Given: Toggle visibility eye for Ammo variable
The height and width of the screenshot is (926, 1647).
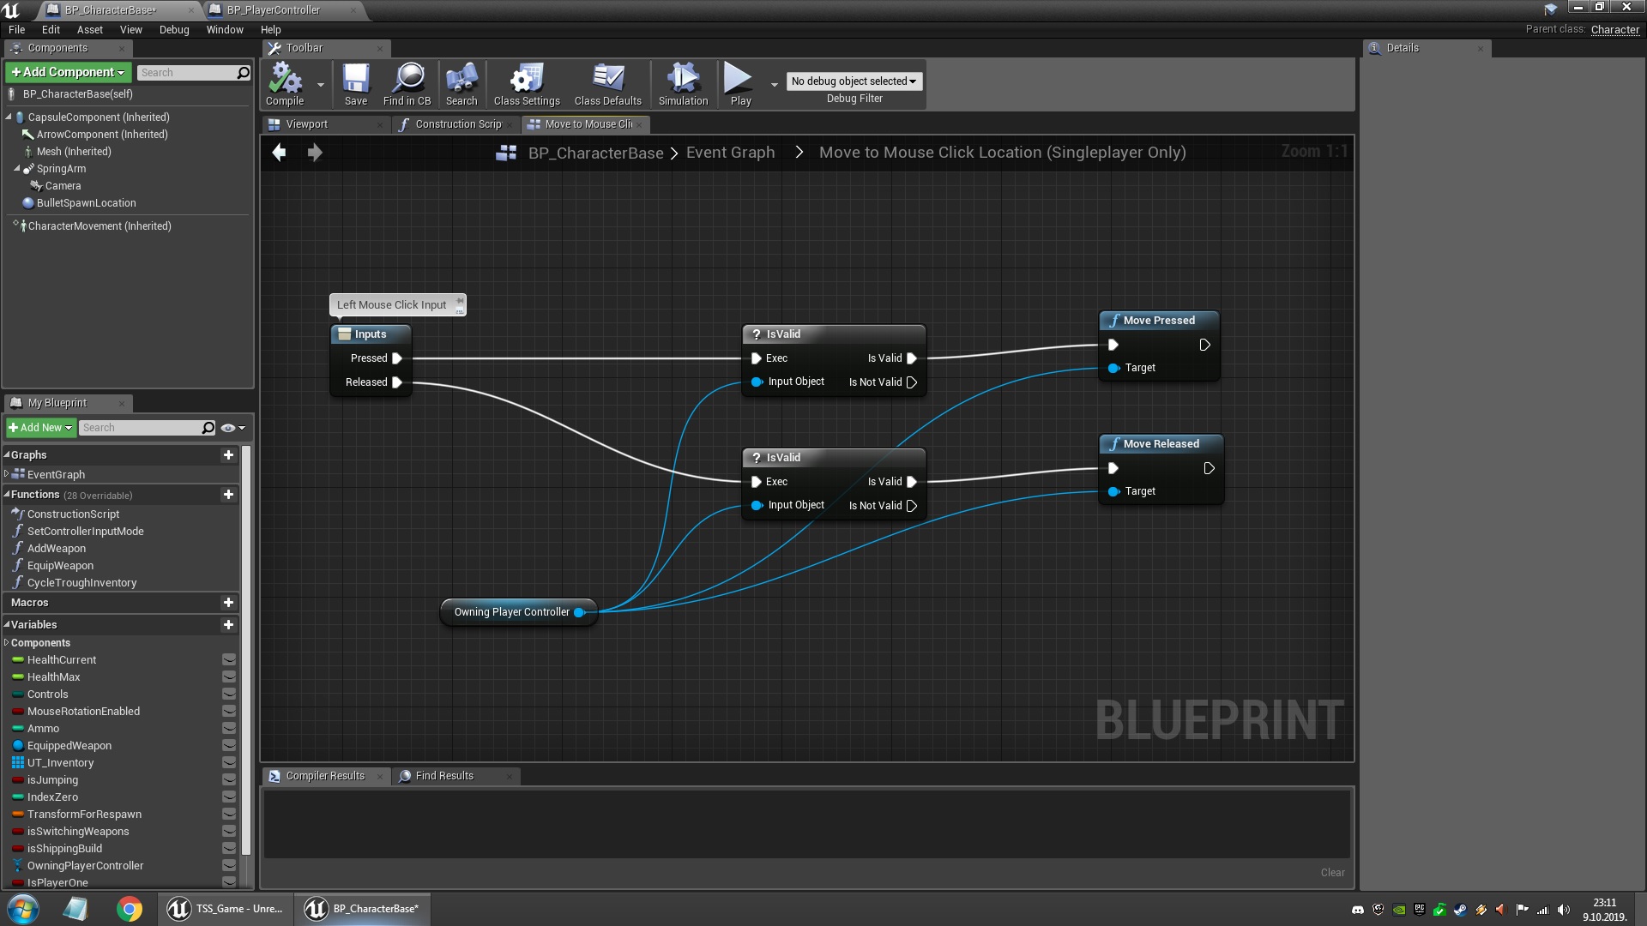Looking at the screenshot, I should click(x=229, y=729).
